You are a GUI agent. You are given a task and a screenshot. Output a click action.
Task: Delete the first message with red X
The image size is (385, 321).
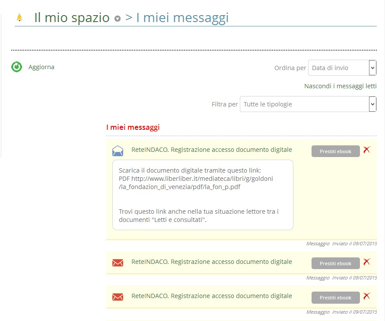pos(367,150)
